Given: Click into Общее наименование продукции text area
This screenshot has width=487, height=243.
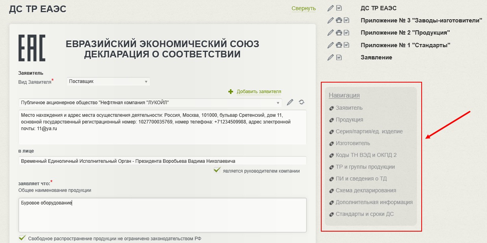Looking at the screenshot, I should pos(162,215).
